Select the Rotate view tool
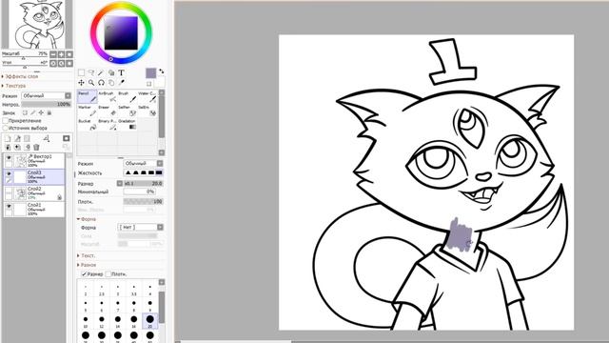Image resolution: width=609 pixels, height=343 pixels. [102, 83]
